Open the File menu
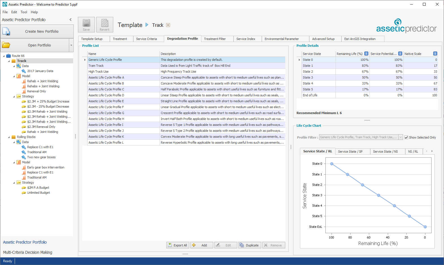 tap(5, 12)
